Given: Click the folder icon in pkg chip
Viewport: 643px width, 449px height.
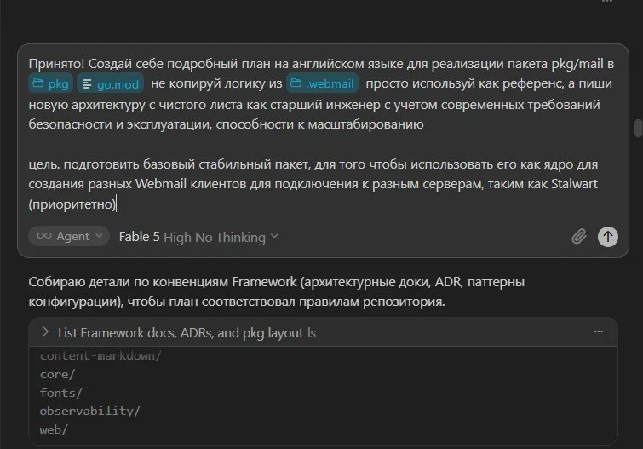Looking at the screenshot, I should pyautogui.click(x=38, y=83).
